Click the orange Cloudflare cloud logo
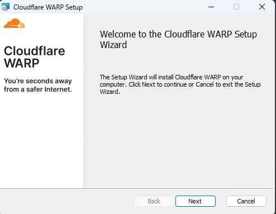 tap(15, 23)
